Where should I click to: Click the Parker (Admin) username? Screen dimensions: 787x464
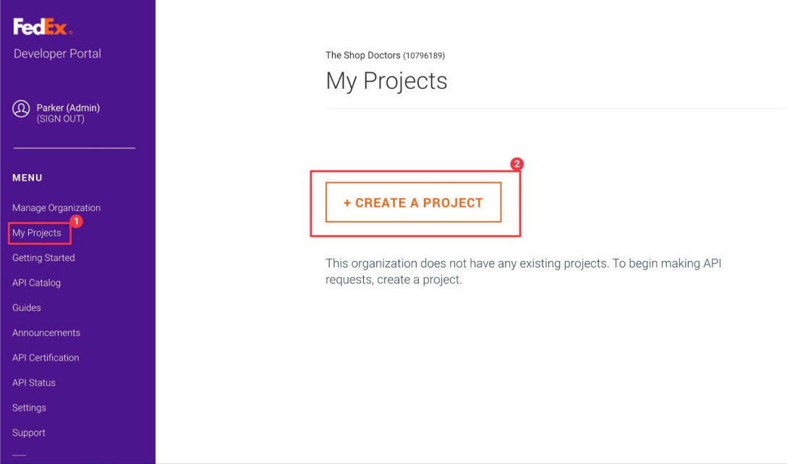[x=68, y=108]
